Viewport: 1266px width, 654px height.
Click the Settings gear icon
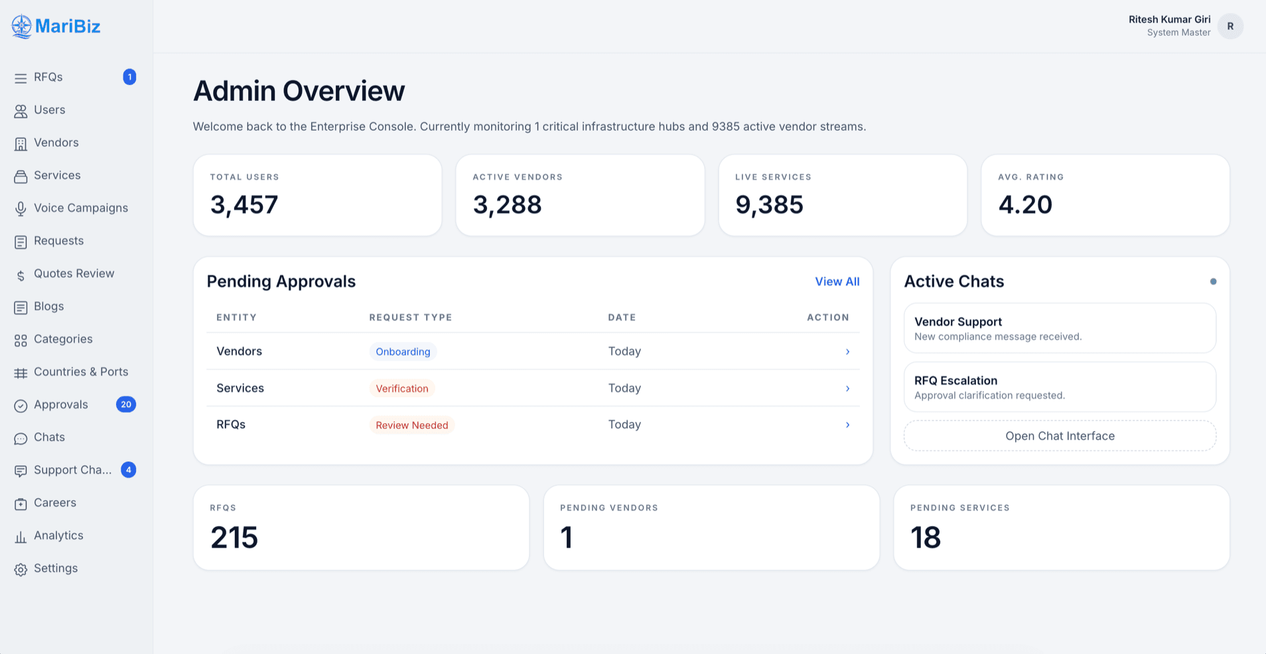coord(21,569)
